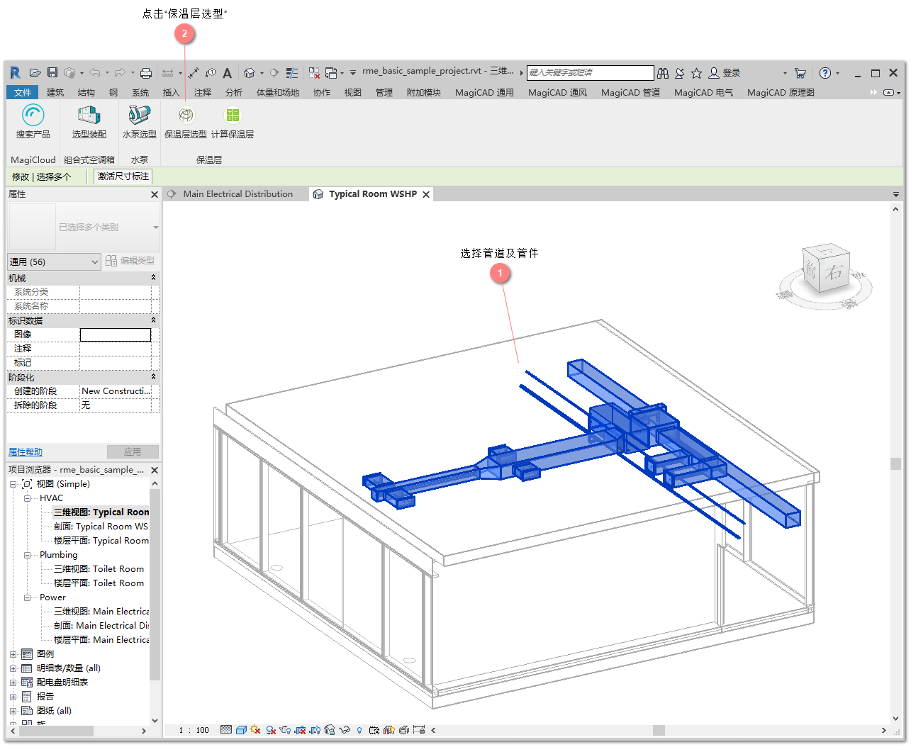This screenshot has height=747, width=911.
Task: Click the 保温层选型 insulation selection icon
Action: pos(186,115)
